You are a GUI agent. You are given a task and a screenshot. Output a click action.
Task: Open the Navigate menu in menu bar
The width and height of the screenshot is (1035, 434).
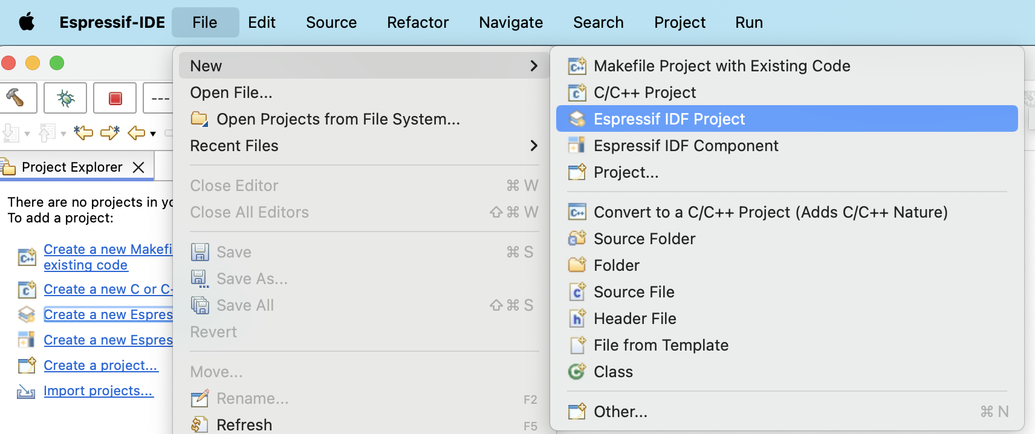pos(511,22)
